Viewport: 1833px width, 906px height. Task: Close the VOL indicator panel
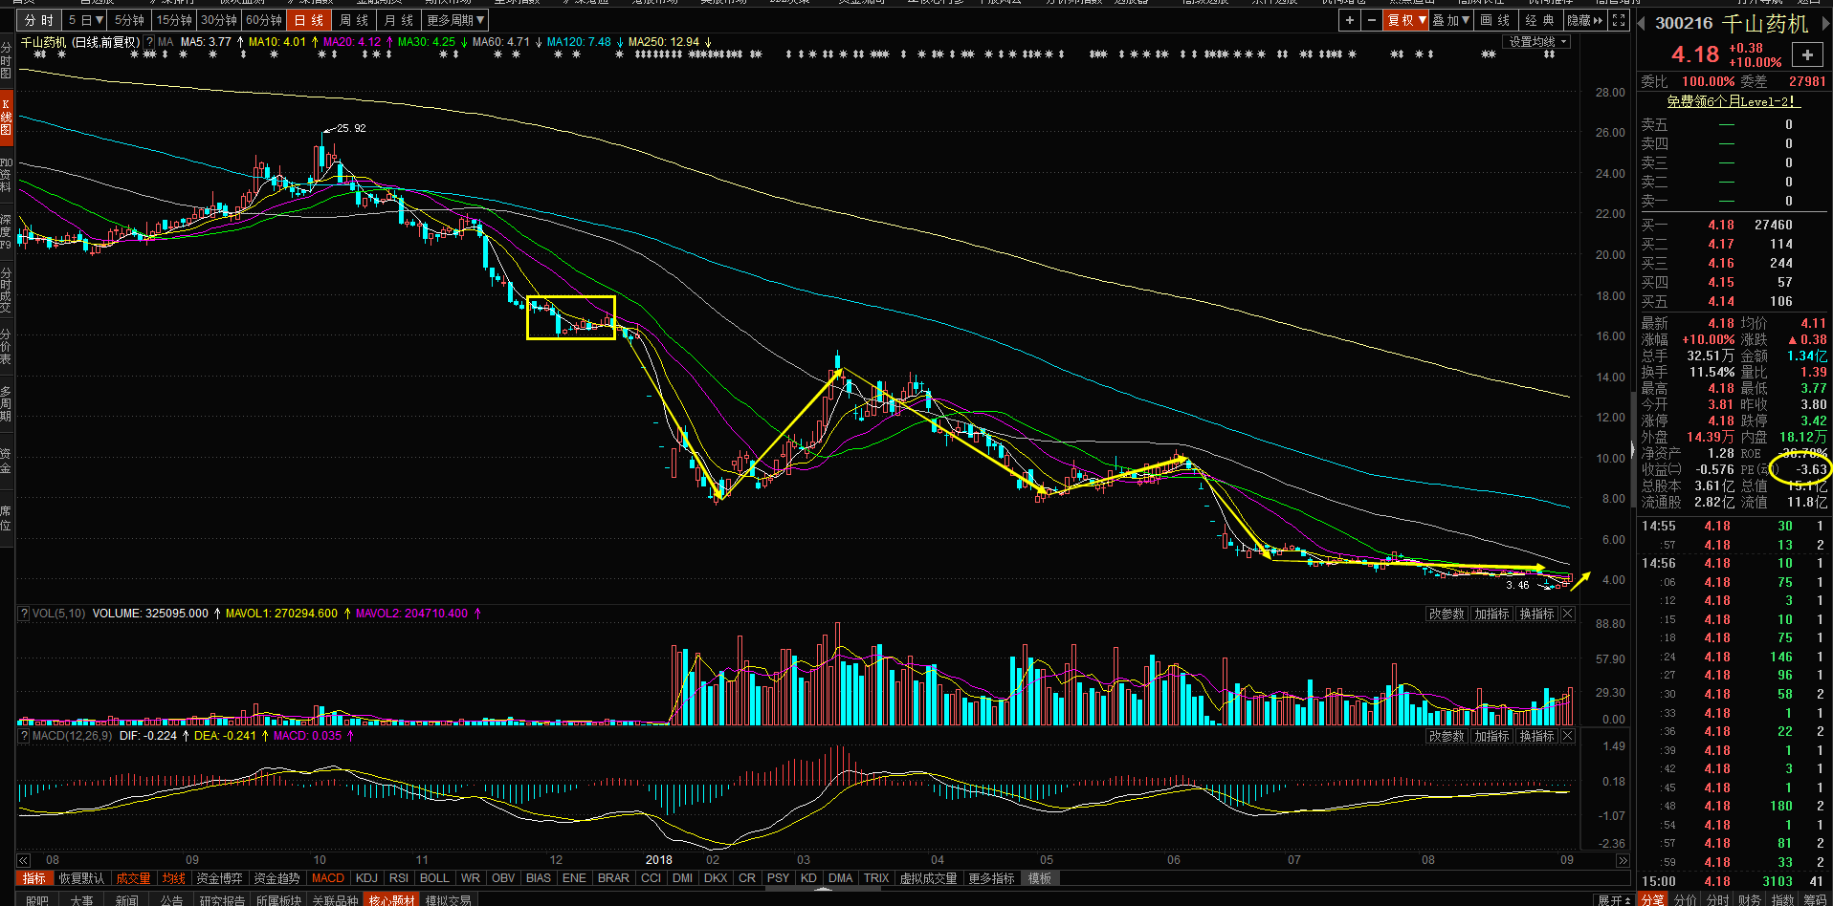pos(1567,614)
